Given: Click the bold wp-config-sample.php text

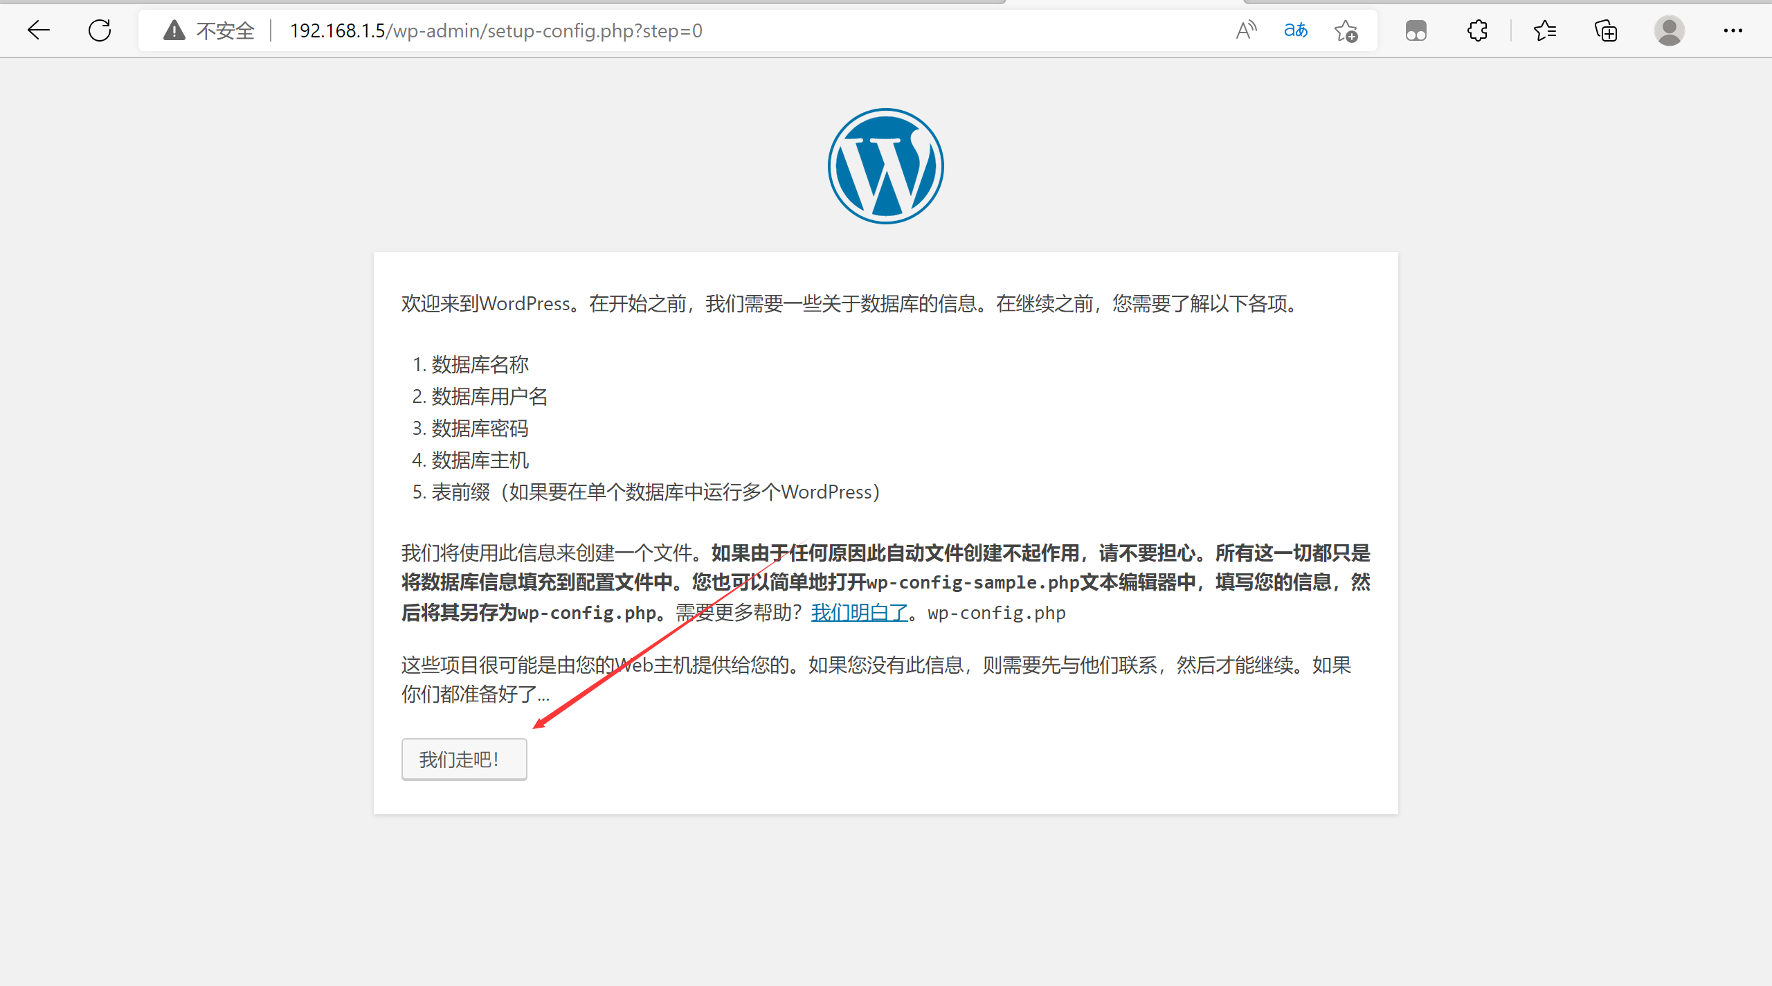Looking at the screenshot, I should (973, 582).
